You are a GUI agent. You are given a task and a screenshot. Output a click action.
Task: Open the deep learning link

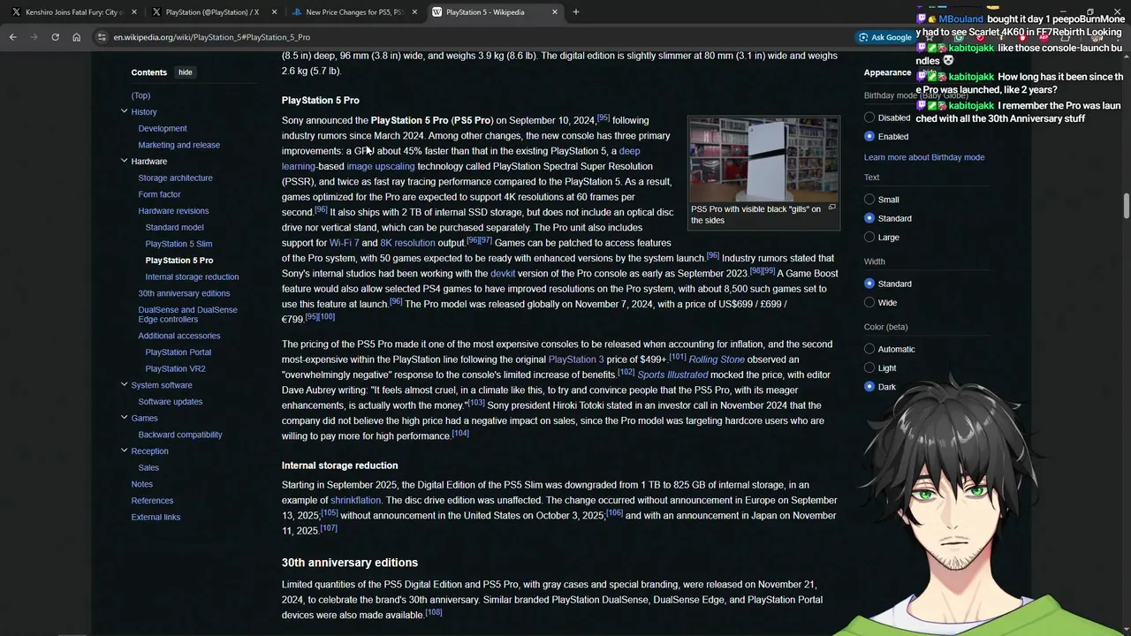pyautogui.click(x=629, y=151)
